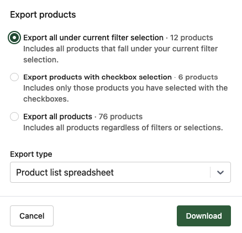Screen dimensions: 242x233
Task: Click "Export all under current filter selection" label
Action: pos(93,38)
